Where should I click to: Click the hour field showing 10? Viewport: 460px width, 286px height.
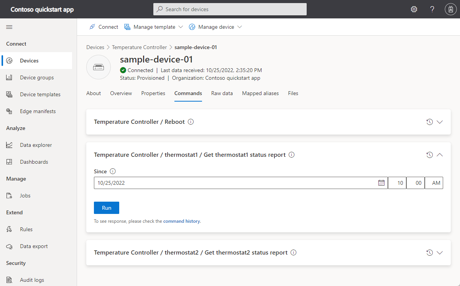point(397,183)
